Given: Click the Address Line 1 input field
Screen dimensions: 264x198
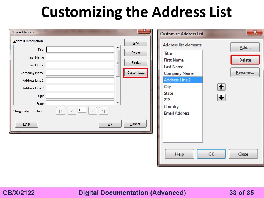Looking at the screenshot, I should pos(80,80).
